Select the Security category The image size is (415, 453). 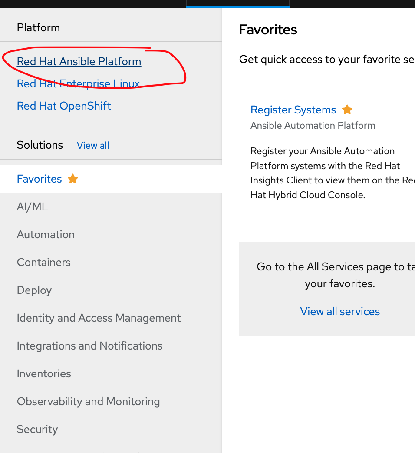click(x=37, y=429)
